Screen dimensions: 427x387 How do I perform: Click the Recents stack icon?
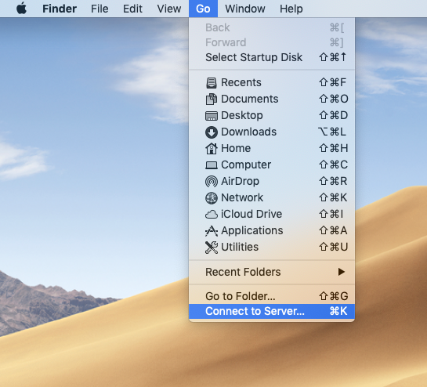click(212, 83)
